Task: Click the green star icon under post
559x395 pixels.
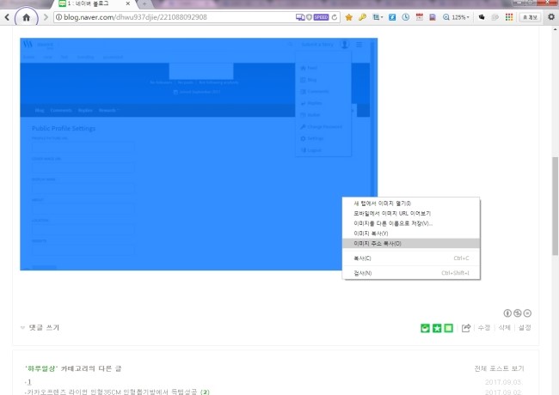Action: coord(436,327)
